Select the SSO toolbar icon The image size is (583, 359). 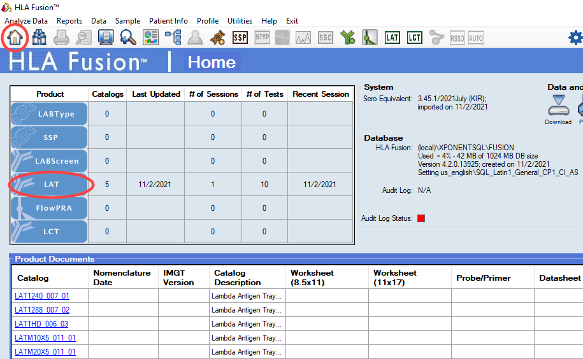coord(326,38)
